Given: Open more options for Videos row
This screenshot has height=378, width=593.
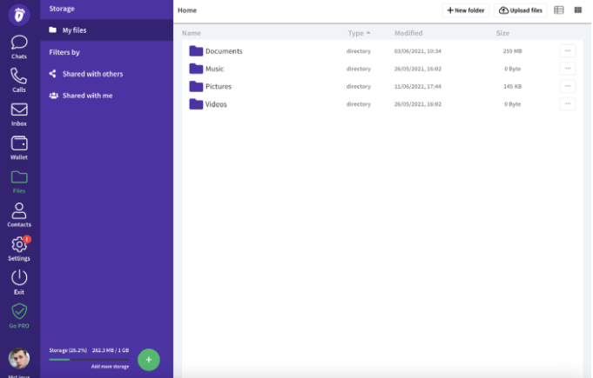Looking at the screenshot, I should point(568,103).
